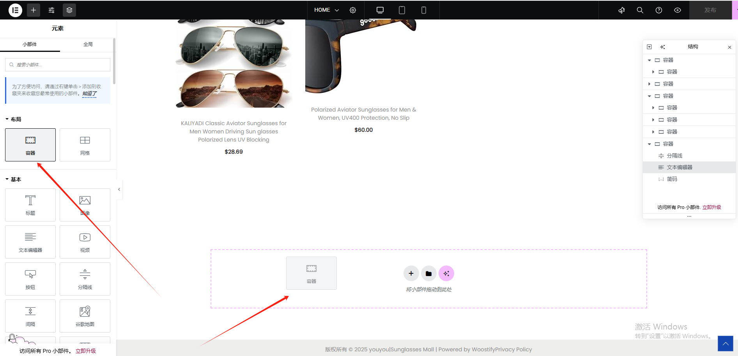Collapse the 布局 section
The width and height of the screenshot is (738, 356).
(13, 119)
